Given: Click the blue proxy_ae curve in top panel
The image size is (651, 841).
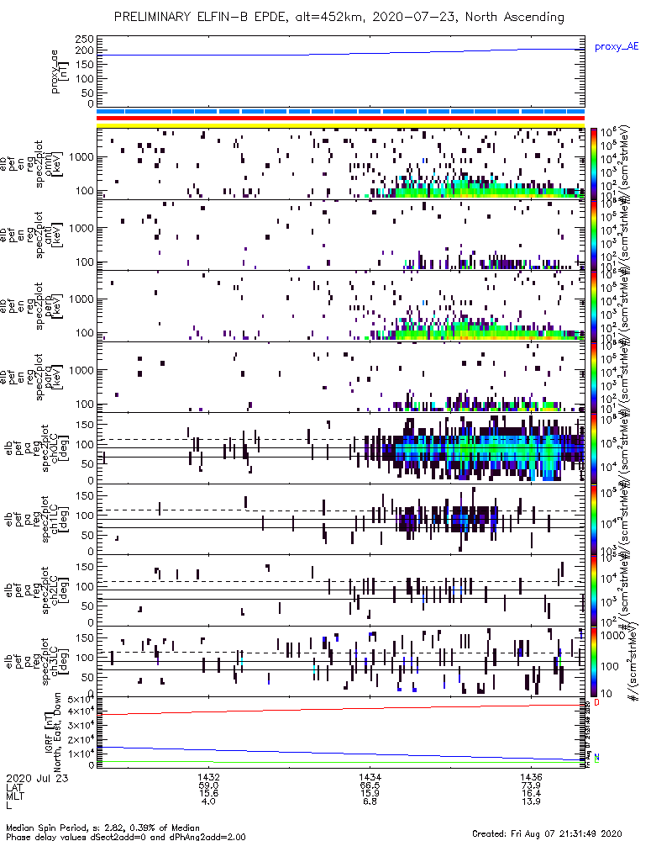Looking at the screenshot, I should (341, 52).
